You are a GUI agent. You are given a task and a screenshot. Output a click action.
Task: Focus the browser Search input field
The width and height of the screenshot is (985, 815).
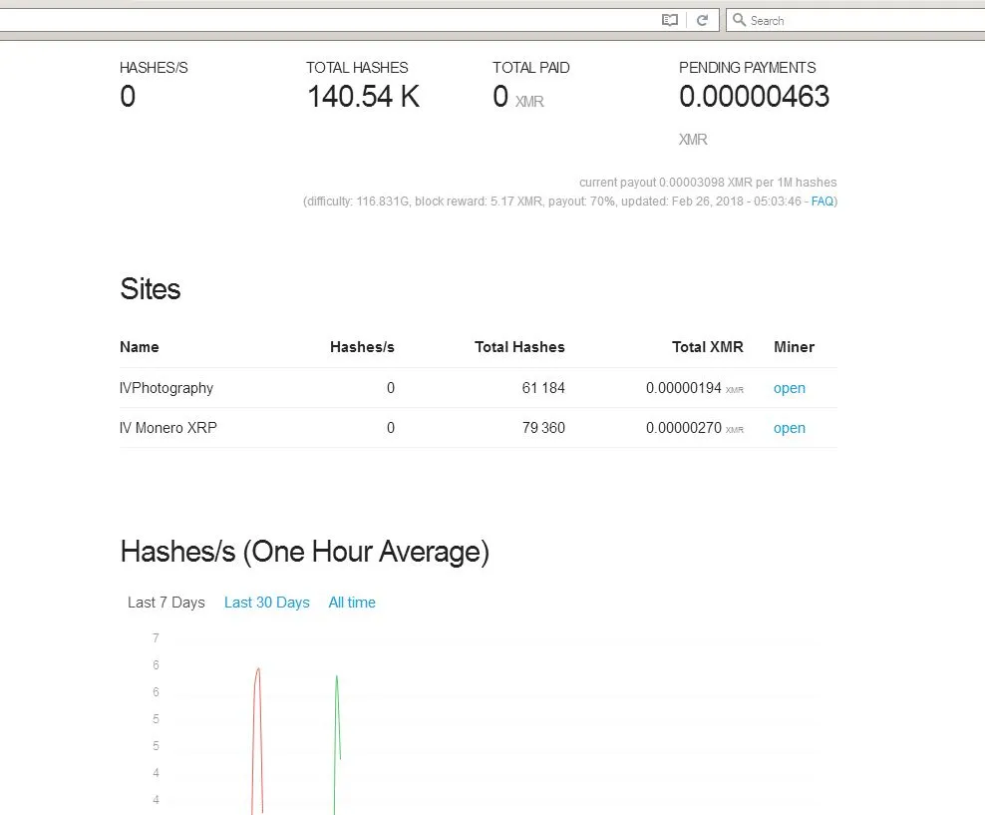coord(855,20)
